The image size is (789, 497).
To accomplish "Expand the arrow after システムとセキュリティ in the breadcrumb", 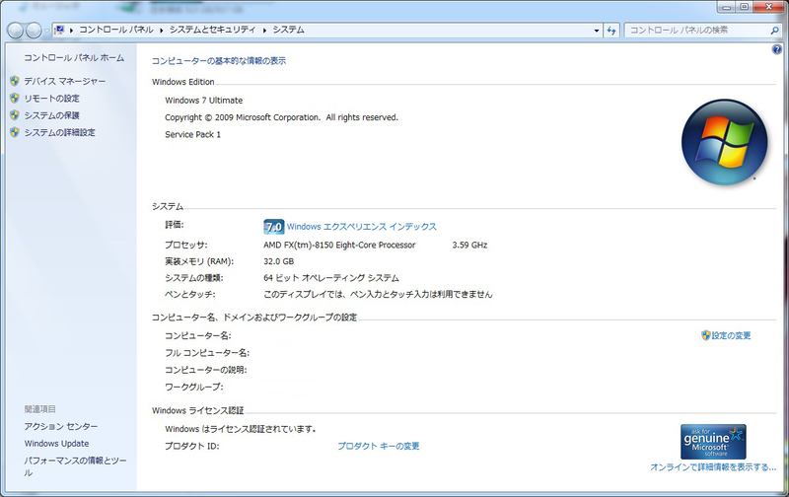I will [x=264, y=31].
